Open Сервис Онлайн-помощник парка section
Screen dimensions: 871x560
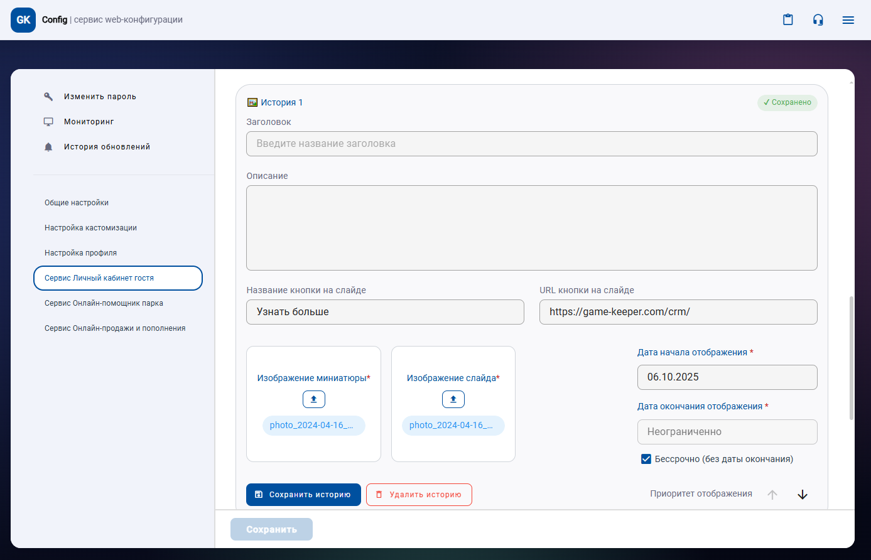[x=104, y=303]
